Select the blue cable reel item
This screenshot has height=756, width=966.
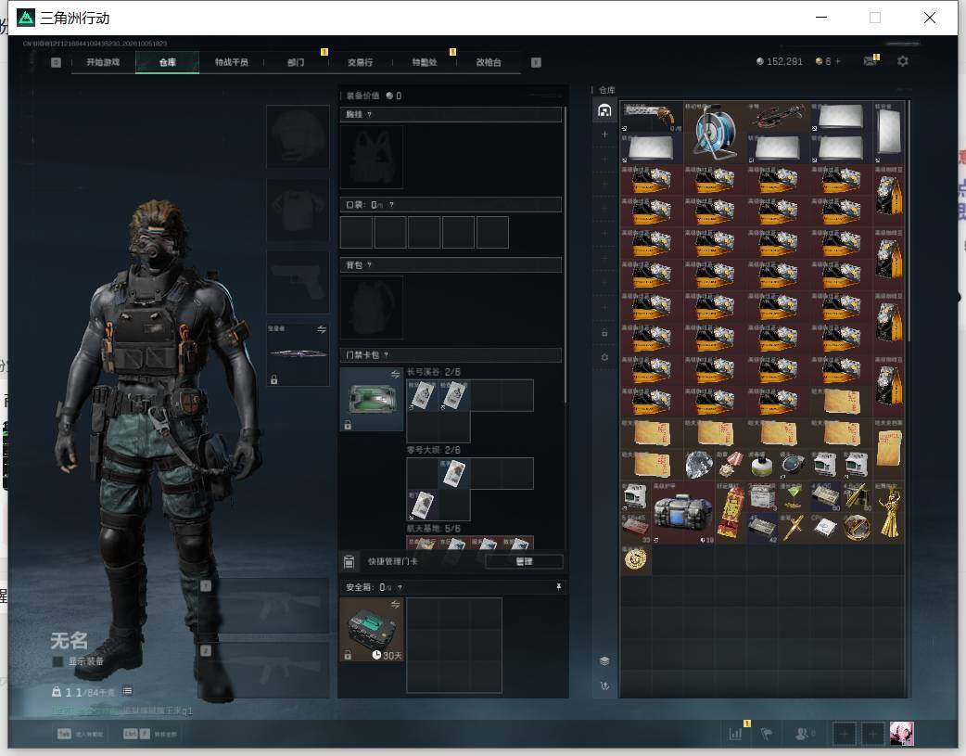coord(715,132)
